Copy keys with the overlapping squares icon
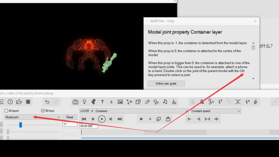 (x=159, y=119)
